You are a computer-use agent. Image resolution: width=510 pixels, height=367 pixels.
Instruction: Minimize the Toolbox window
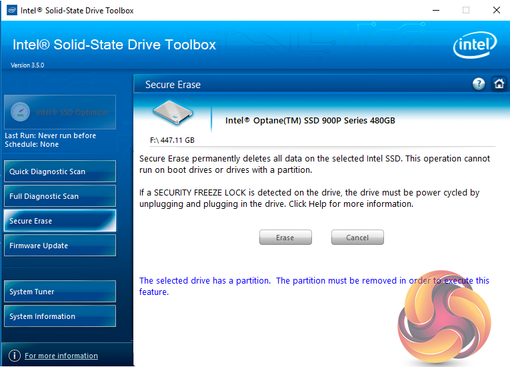click(436, 10)
